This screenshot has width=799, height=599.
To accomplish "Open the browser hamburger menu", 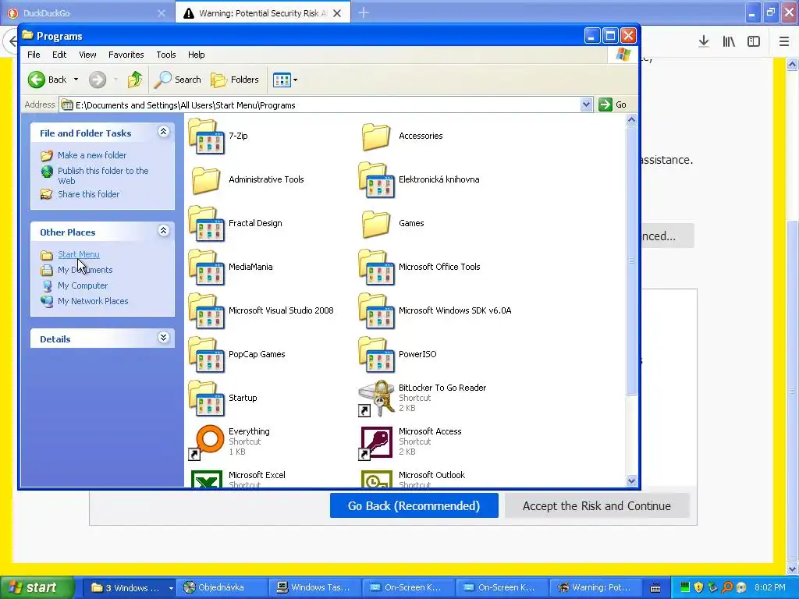I will click(x=783, y=42).
